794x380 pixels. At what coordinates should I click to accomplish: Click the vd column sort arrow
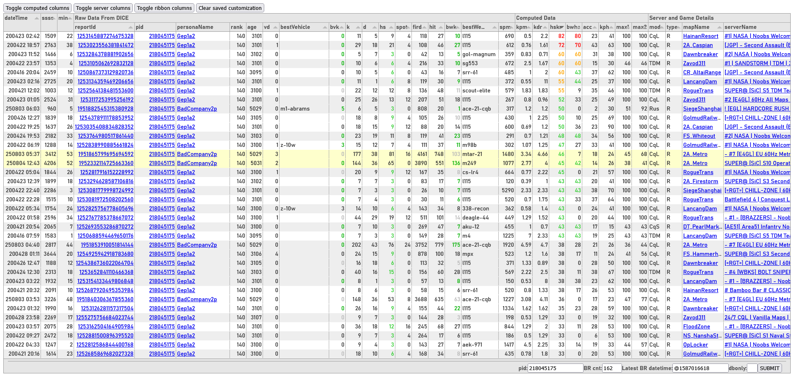coord(275,27)
